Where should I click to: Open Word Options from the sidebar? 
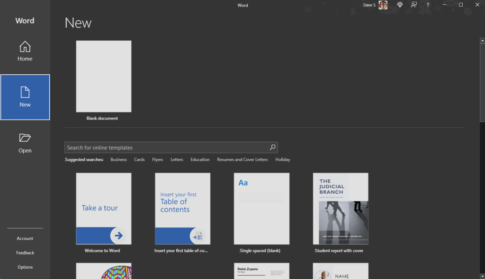(25, 267)
